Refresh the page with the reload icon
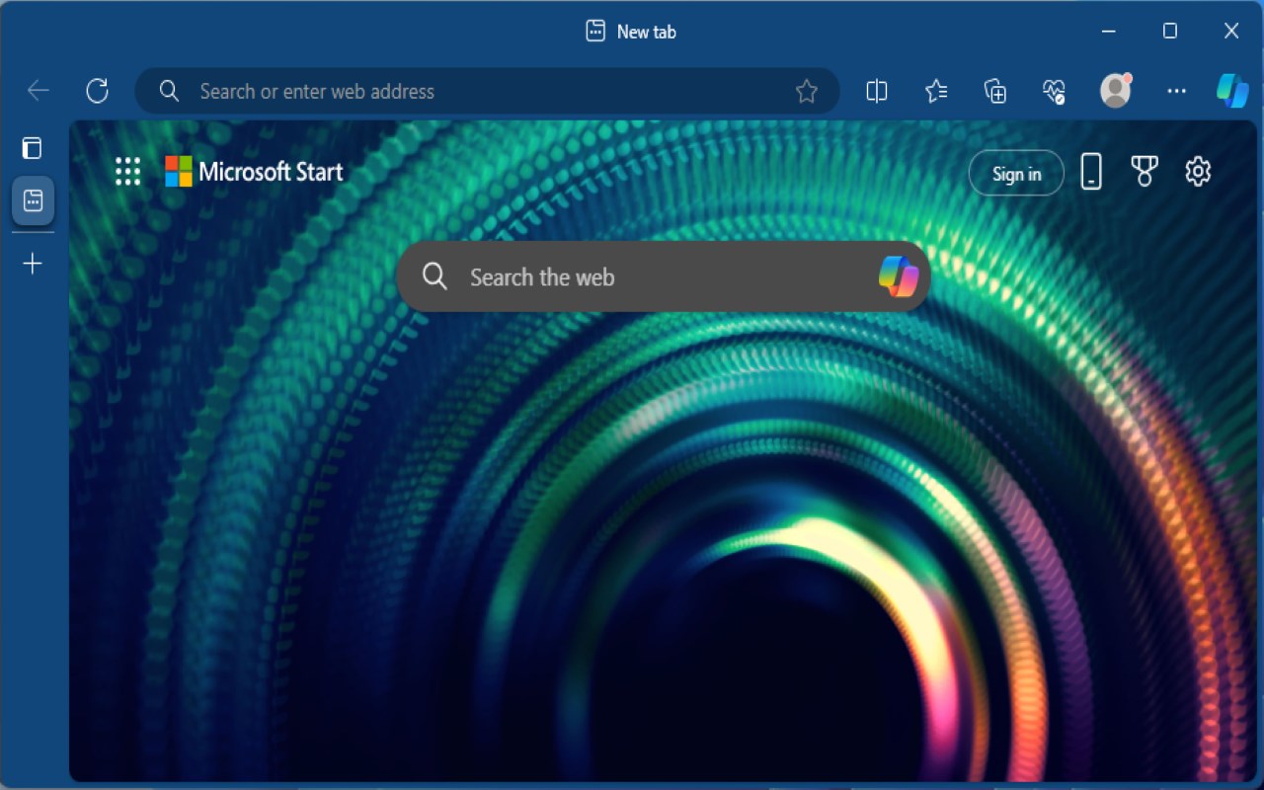This screenshot has width=1264, height=790. [x=97, y=91]
